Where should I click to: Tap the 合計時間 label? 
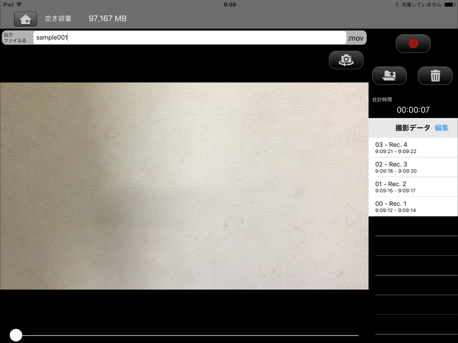coord(382,99)
